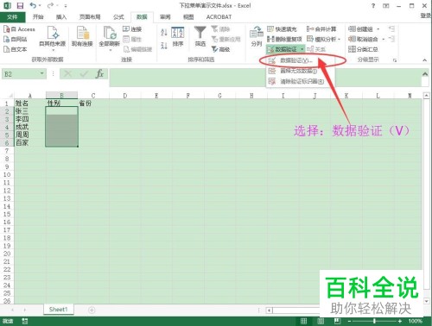Expand the 取消组合 dropdown arrow
The height and width of the screenshot is (326, 432).
384,39
